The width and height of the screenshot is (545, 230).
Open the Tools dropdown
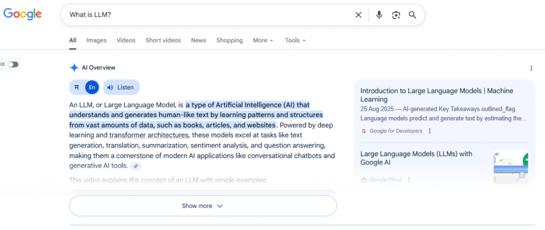coord(295,40)
